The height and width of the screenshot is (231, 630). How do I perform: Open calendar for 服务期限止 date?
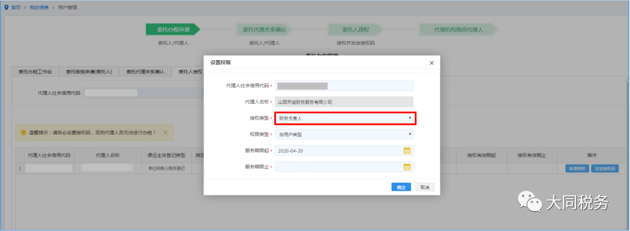click(x=407, y=167)
